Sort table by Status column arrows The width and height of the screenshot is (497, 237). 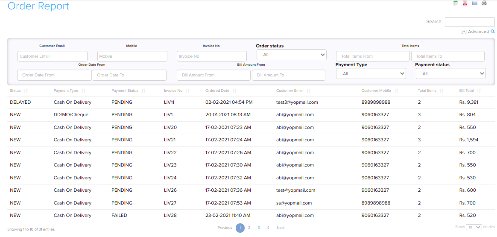(26, 91)
